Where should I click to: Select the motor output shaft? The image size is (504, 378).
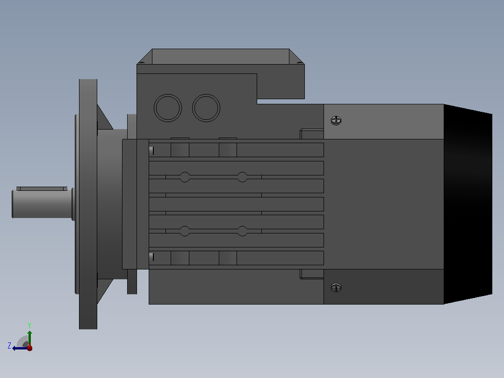pyautogui.click(x=42, y=204)
